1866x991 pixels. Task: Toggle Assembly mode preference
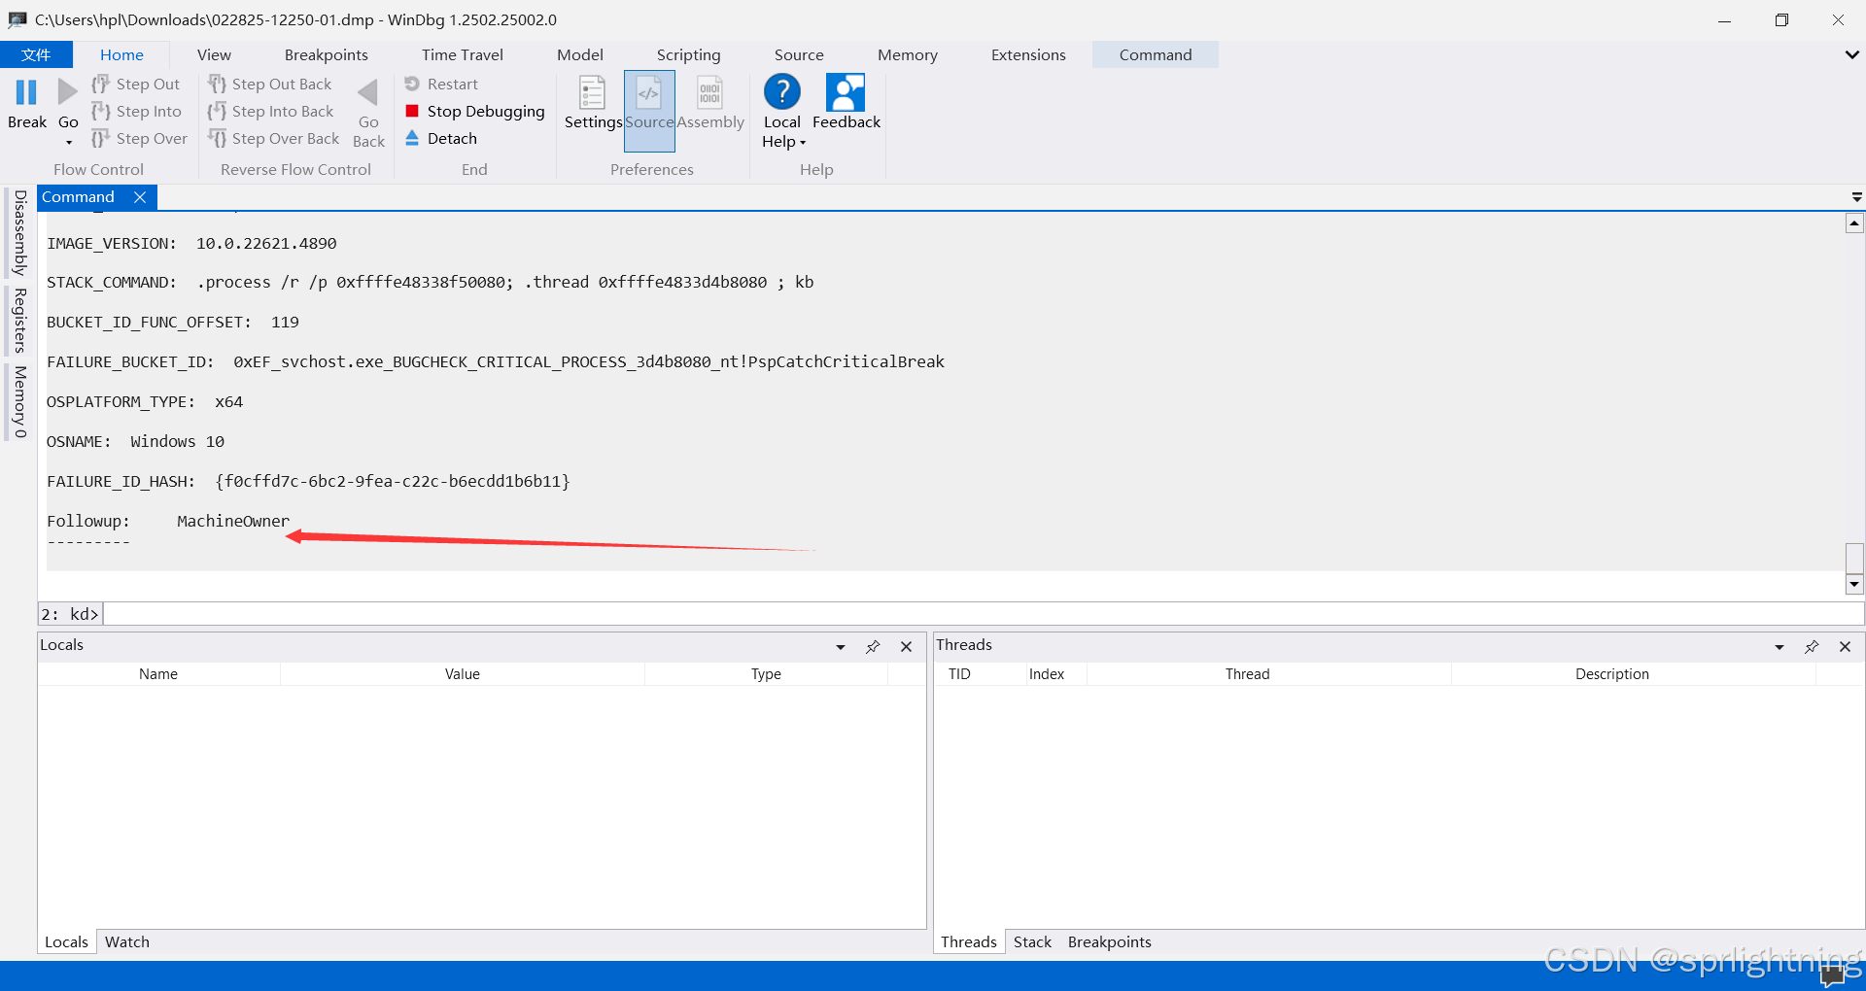tap(710, 103)
